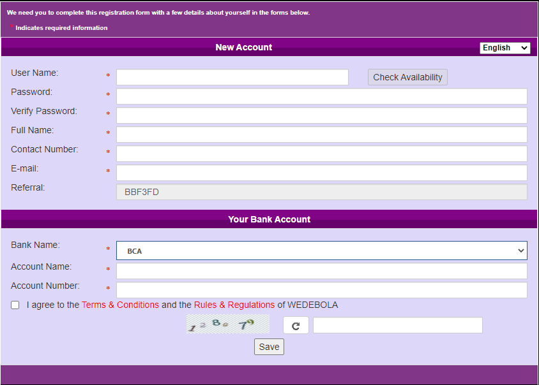
Task: Select the Verify Password field
Action: 321,115
